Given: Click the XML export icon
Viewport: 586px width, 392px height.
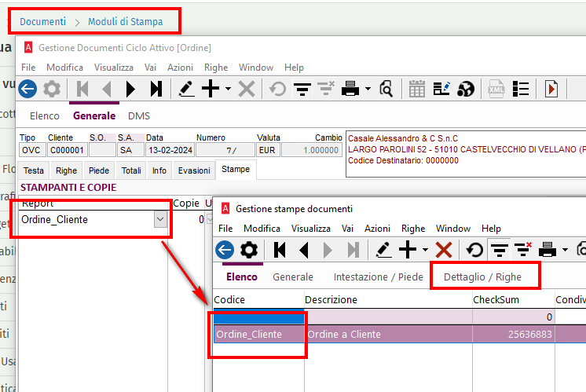Looking at the screenshot, I should [x=496, y=89].
